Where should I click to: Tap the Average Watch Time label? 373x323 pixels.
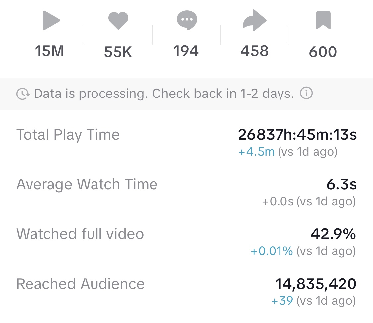tap(87, 184)
